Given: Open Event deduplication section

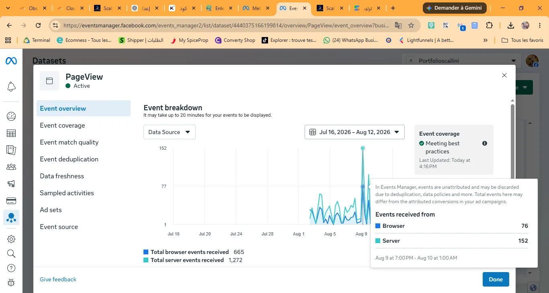Looking at the screenshot, I should pos(84,159).
